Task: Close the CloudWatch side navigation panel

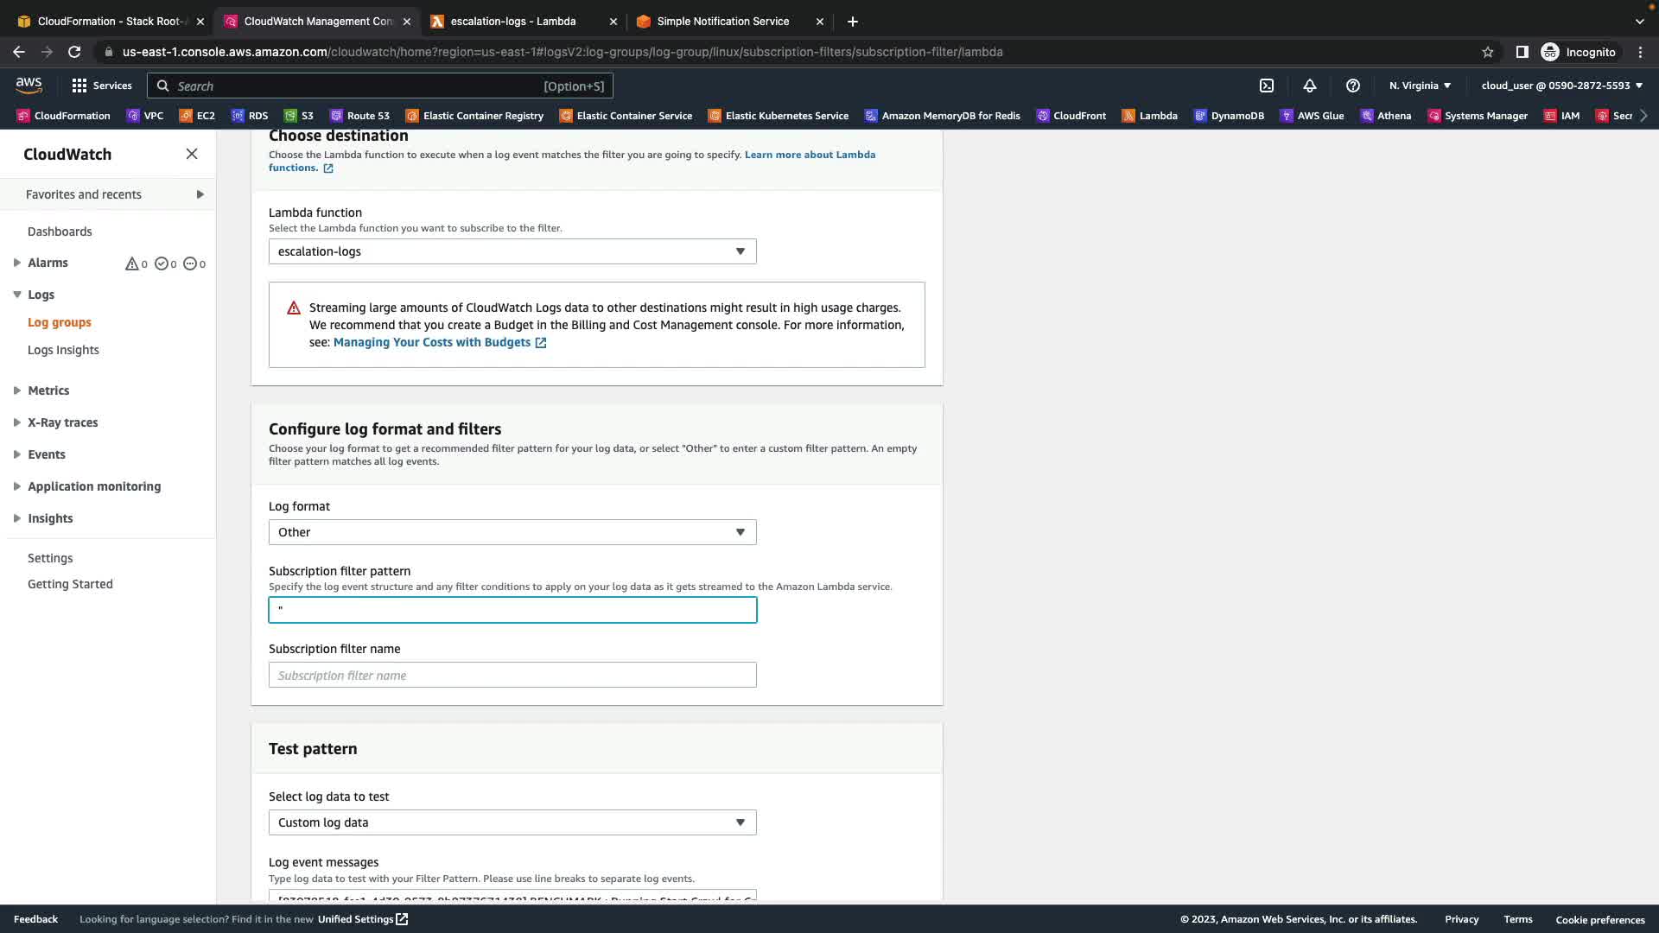Action: pyautogui.click(x=192, y=154)
